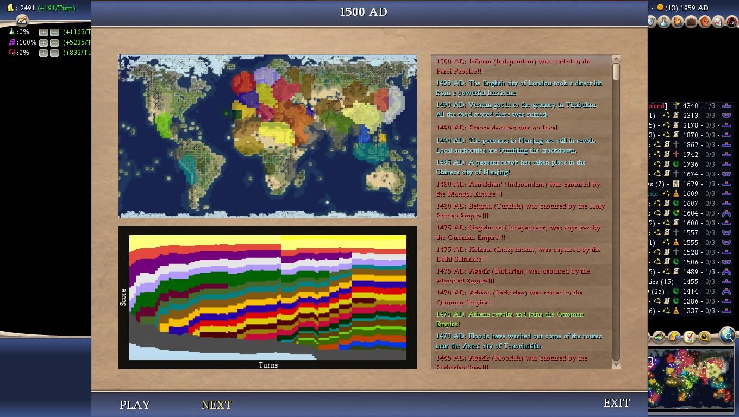739x417 pixels.
Task: Select scoreboard row with score 1414
Action: click(690, 292)
